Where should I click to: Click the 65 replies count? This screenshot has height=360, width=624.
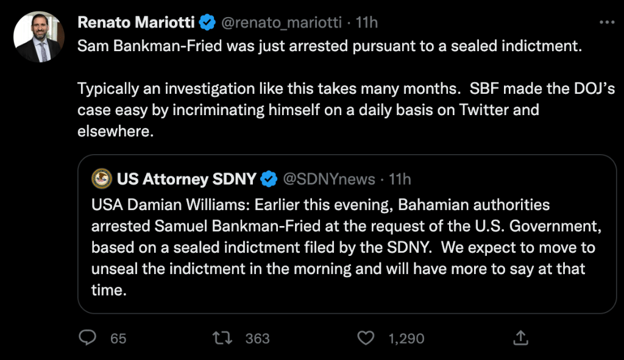(x=118, y=338)
